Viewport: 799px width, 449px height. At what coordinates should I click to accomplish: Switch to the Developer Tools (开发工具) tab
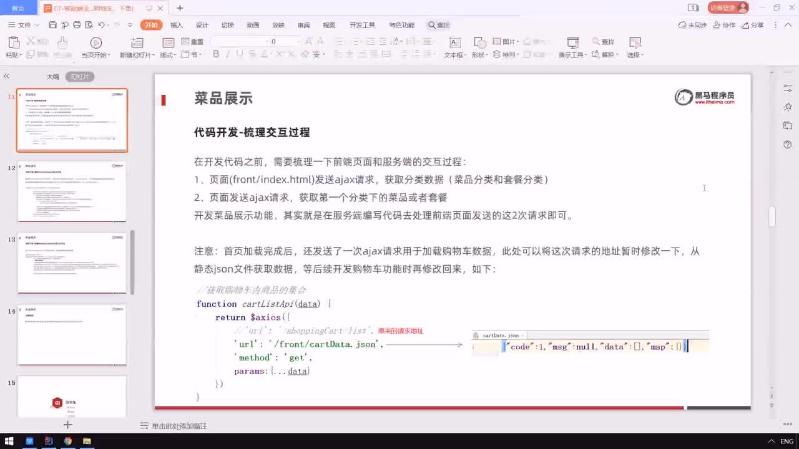(362, 25)
